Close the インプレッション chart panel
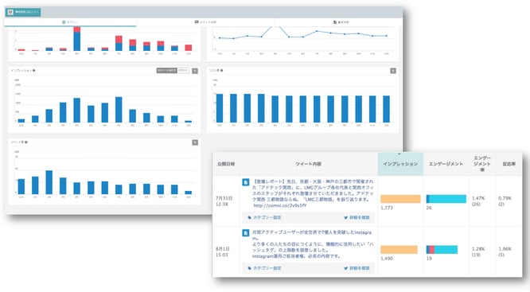The image size is (530, 292). (195, 71)
